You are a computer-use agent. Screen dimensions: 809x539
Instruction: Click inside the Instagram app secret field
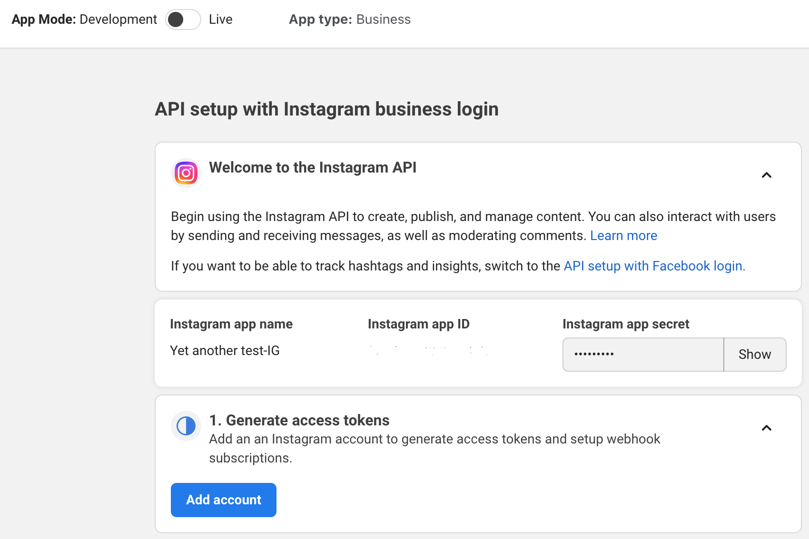[642, 354]
